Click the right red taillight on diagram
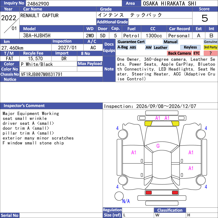The image size is (218, 218). tap(175, 193)
